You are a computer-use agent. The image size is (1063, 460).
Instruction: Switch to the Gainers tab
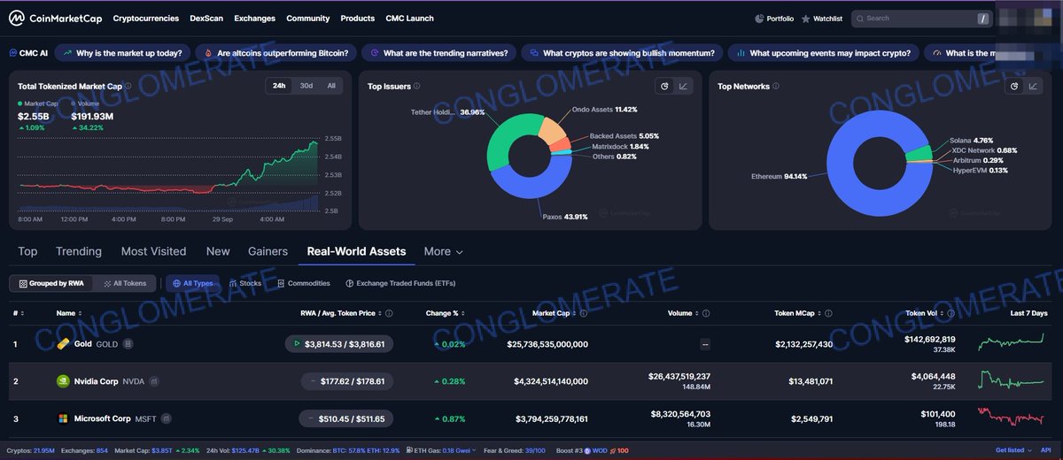coord(268,251)
